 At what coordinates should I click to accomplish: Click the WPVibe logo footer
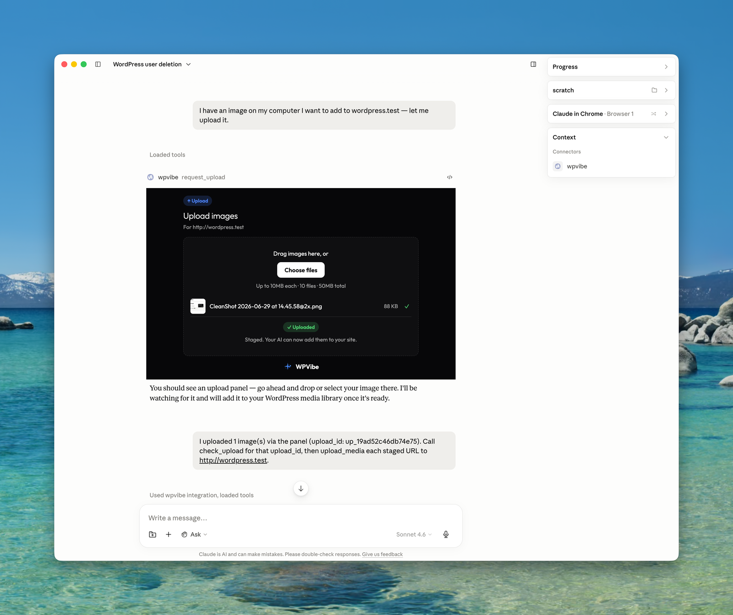(x=301, y=367)
